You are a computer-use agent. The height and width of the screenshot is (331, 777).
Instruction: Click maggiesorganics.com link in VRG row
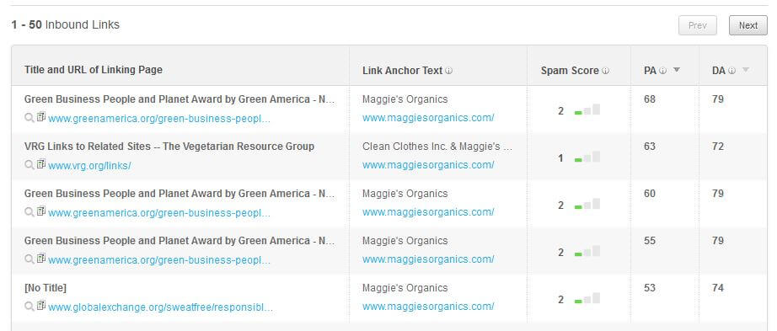tap(428, 165)
